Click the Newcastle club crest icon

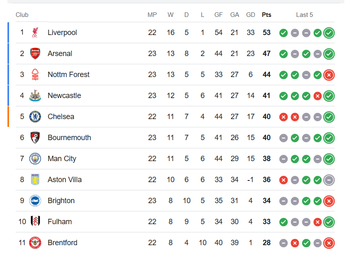coord(35,96)
